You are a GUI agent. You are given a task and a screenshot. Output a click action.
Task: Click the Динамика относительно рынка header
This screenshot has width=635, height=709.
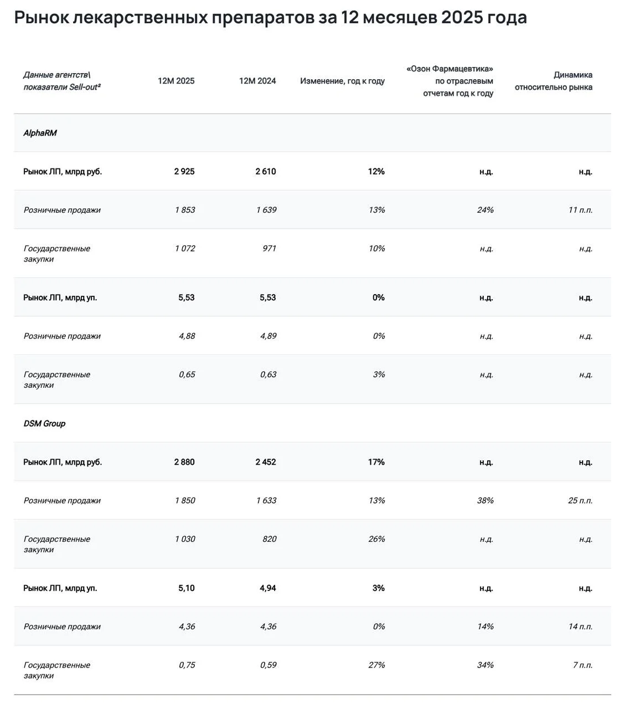pos(554,81)
